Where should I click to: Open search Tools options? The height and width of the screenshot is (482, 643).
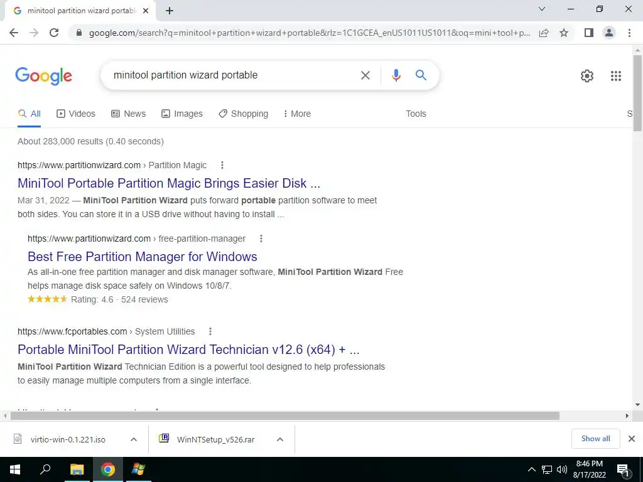coord(416,114)
